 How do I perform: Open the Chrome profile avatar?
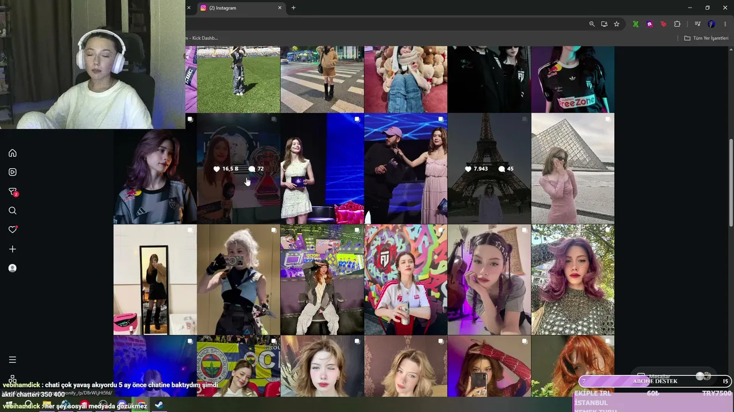coord(711,24)
